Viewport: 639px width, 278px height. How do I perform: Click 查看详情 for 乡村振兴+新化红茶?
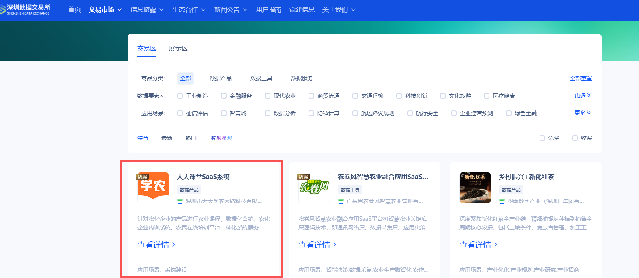[475, 245]
